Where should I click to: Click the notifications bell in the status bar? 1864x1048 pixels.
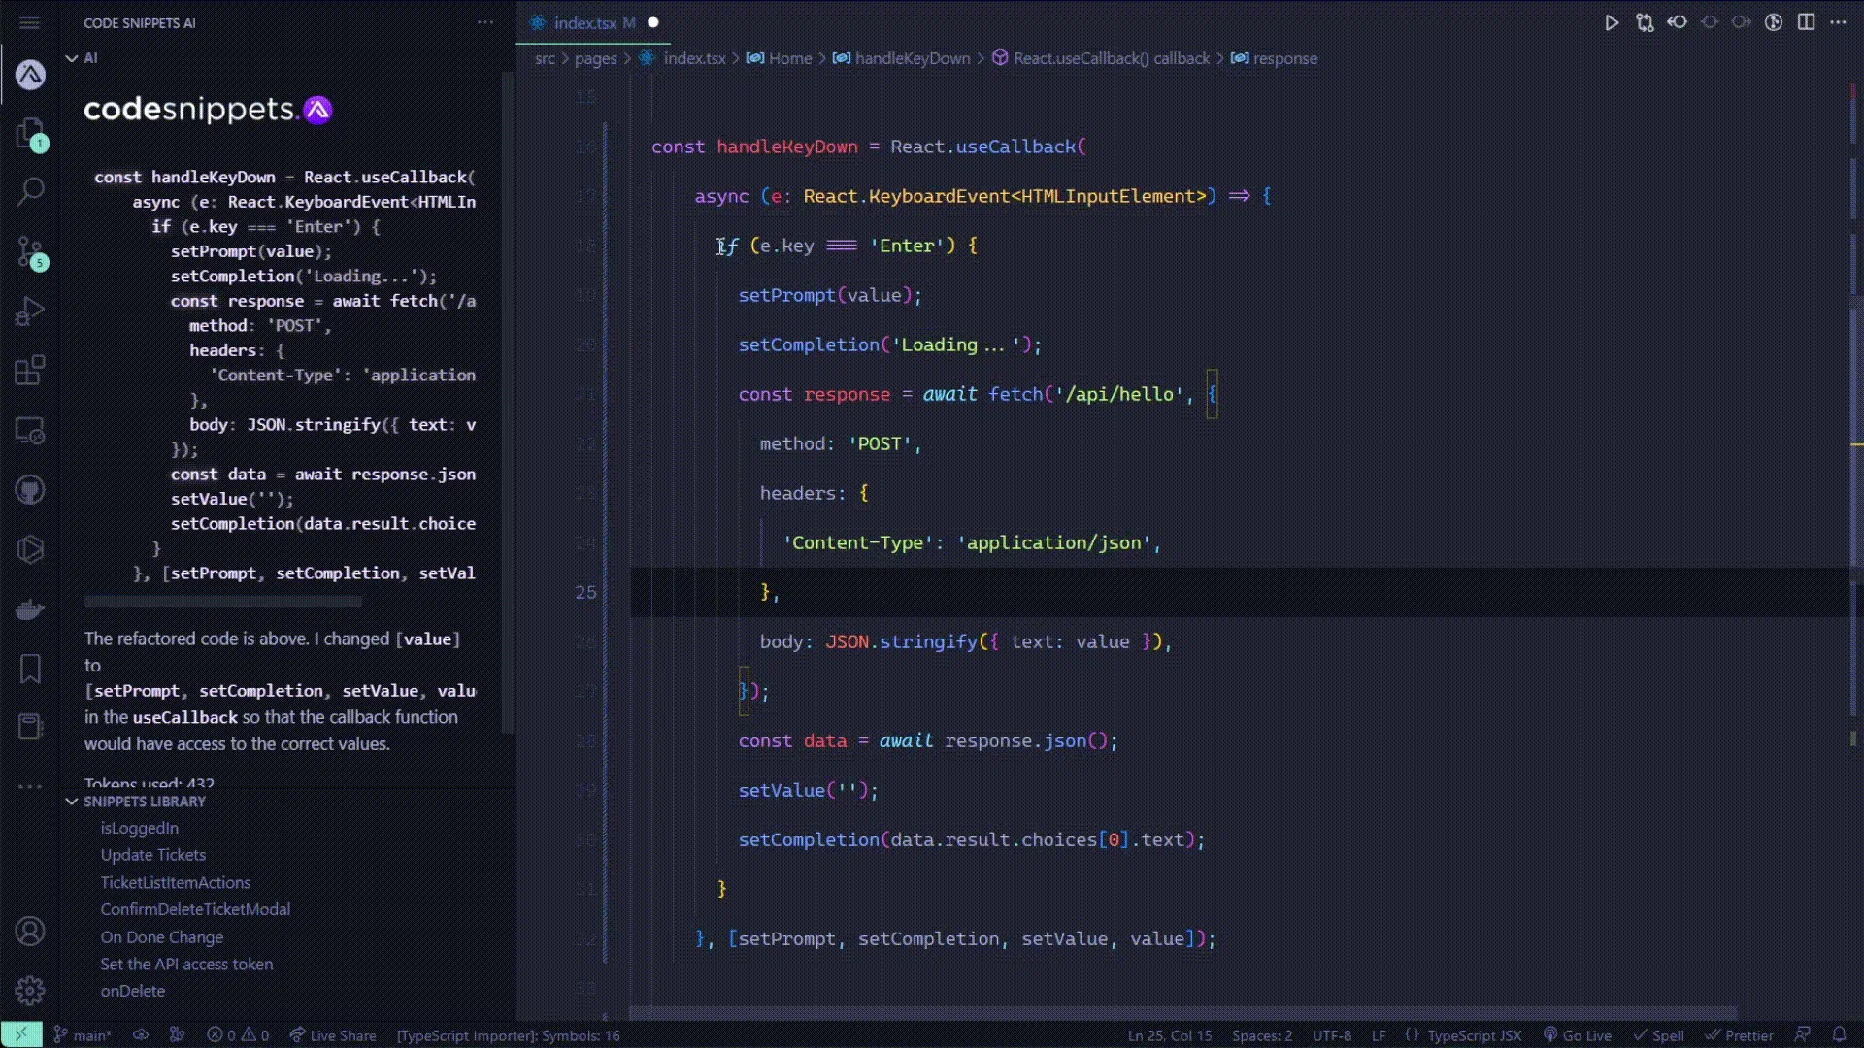pos(1839,1035)
